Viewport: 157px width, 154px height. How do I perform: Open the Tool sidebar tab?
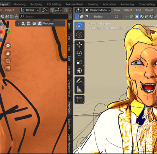69,37
